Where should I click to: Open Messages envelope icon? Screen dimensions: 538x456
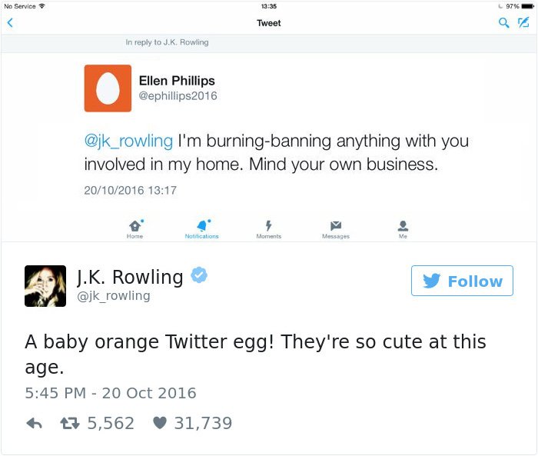click(335, 228)
